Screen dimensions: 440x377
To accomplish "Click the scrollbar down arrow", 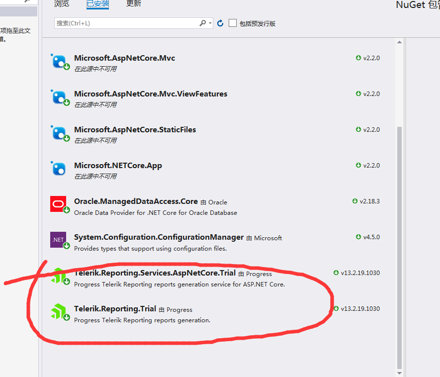I will 400,373.
